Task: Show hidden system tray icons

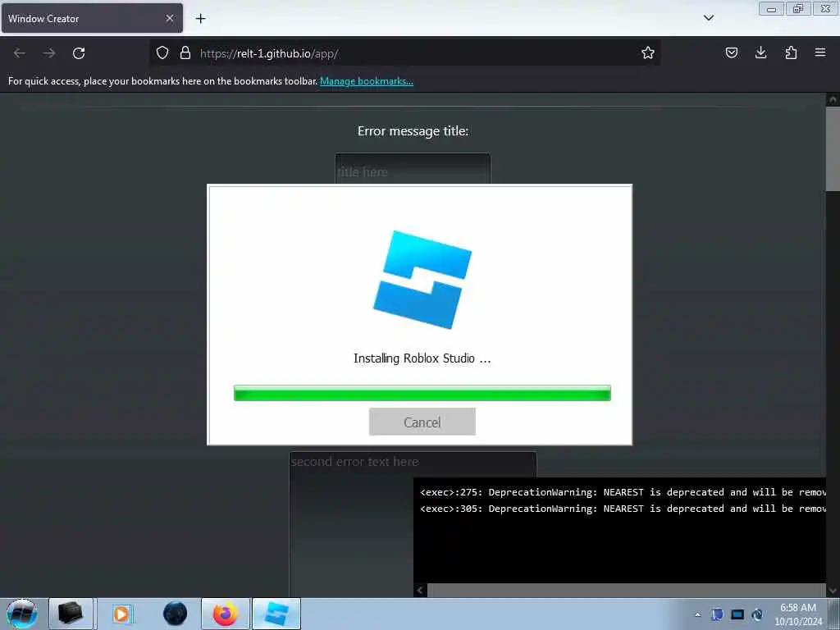Action: click(697, 614)
